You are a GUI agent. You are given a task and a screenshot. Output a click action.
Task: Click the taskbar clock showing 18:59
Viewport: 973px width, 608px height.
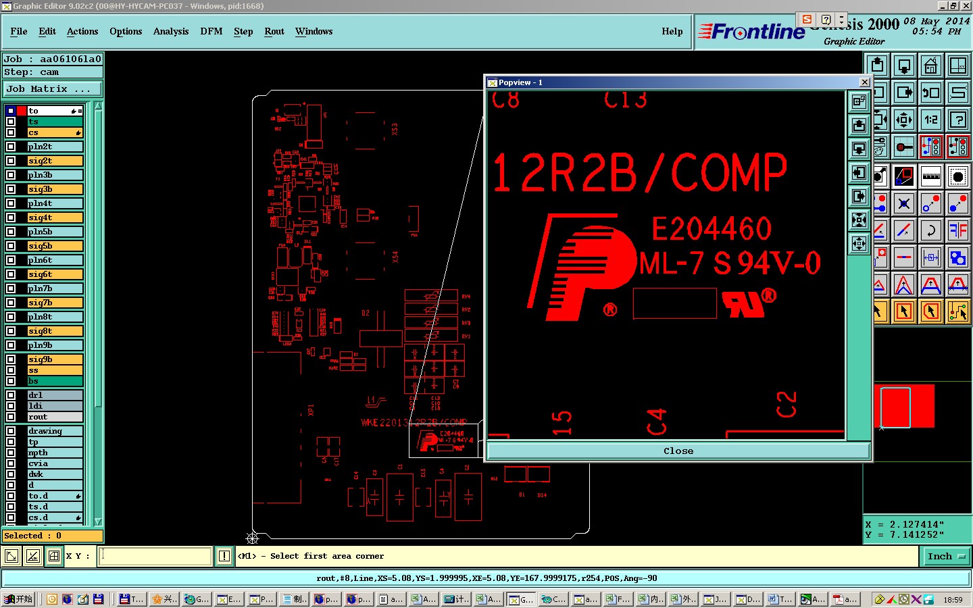point(953,599)
